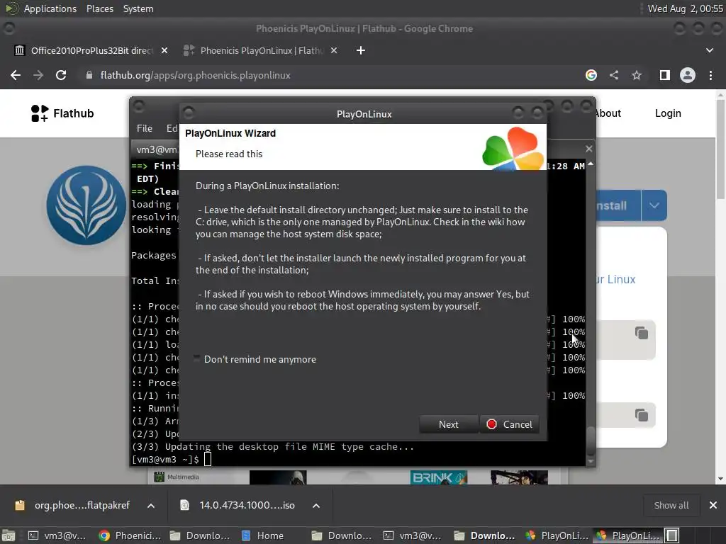The width and height of the screenshot is (726, 544).
Task: Click the Phoenicis app icon on Flathub
Action: [x=86, y=205]
